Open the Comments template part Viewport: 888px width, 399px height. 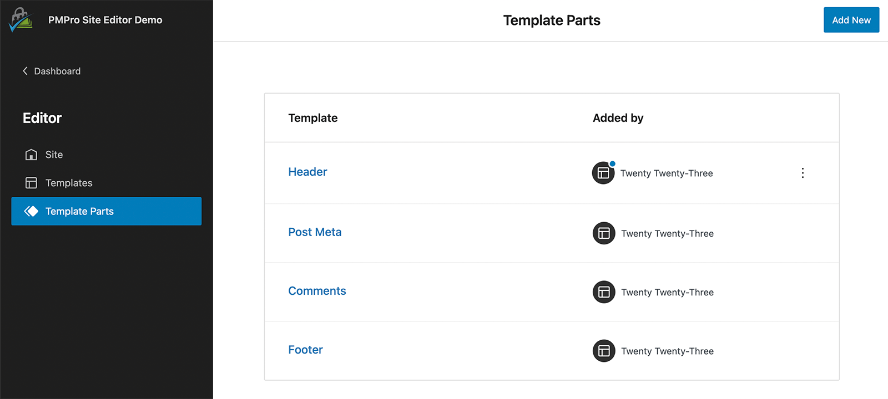pyautogui.click(x=317, y=290)
